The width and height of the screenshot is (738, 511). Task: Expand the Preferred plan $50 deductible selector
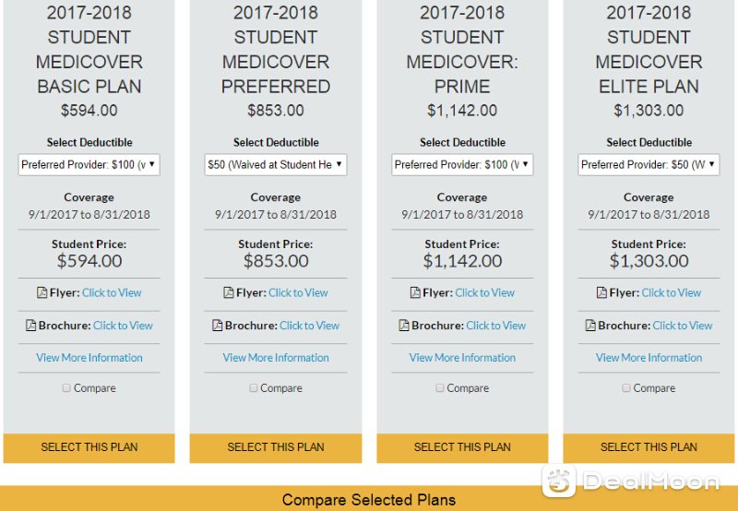click(x=276, y=165)
